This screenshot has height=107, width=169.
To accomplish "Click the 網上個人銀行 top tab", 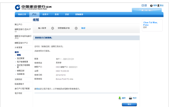I will click(147, 10).
